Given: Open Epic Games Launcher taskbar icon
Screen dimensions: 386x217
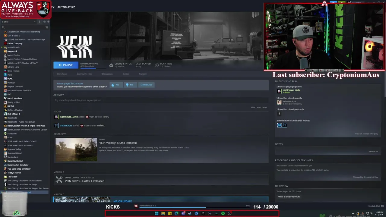Looking at the screenshot, I should [203, 213].
